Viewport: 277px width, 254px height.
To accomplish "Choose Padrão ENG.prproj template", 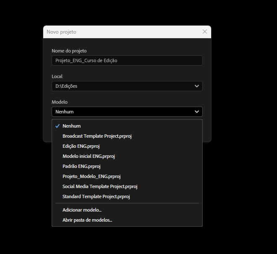I will (x=127, y=166).
